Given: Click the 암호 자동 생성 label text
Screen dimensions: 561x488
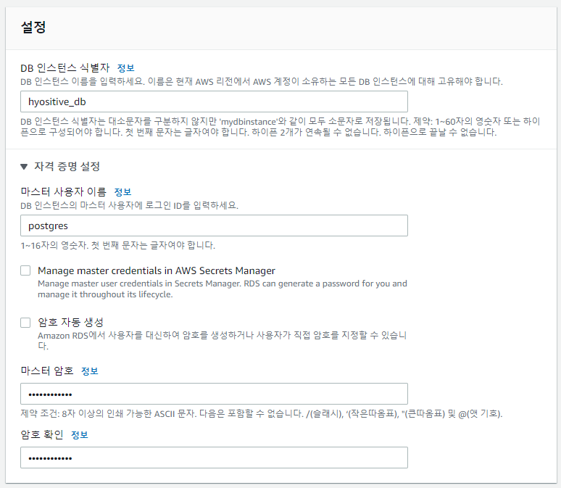Looking at the screenshot, I should [70, 322].
